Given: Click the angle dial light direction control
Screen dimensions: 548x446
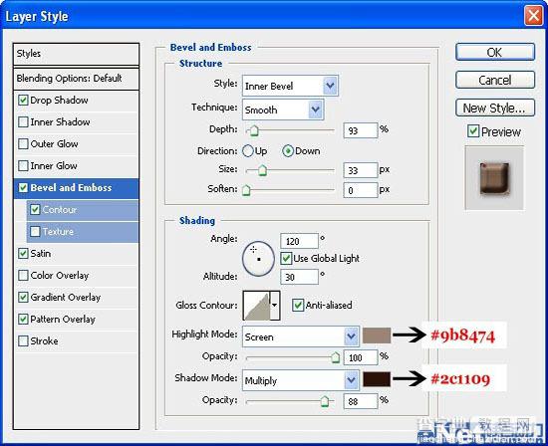Looking at the screenshot, I should click(258, 259).
